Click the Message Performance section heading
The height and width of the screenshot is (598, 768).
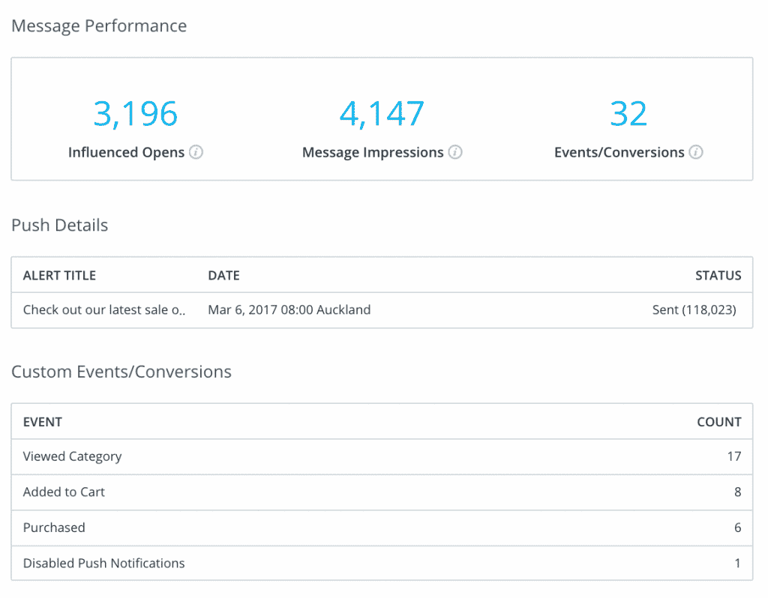pyautogui.click(x=99, y=26)
